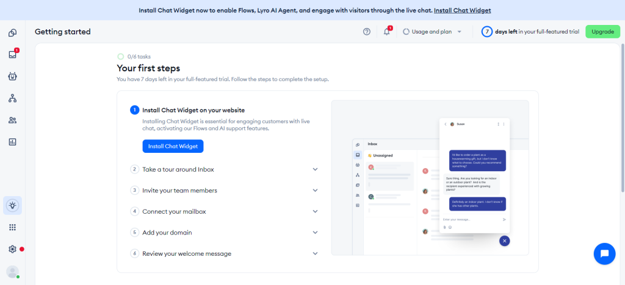Open the Flows sidebar icon

pyautogui.click(x=12, y=98)
